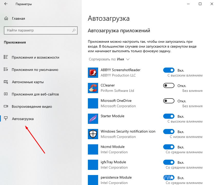The width and height of the screenshot is (217, 185).
Task: Click ABBYY Production LLC publisher text
Action: click(x=118, y=75)
